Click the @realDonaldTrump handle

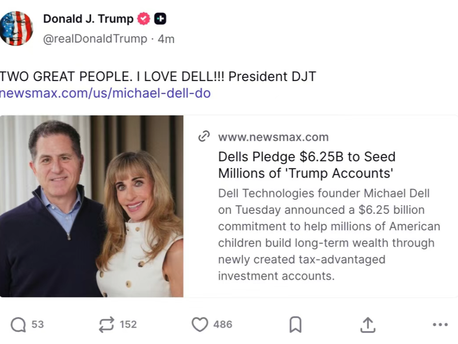(95, 39)
